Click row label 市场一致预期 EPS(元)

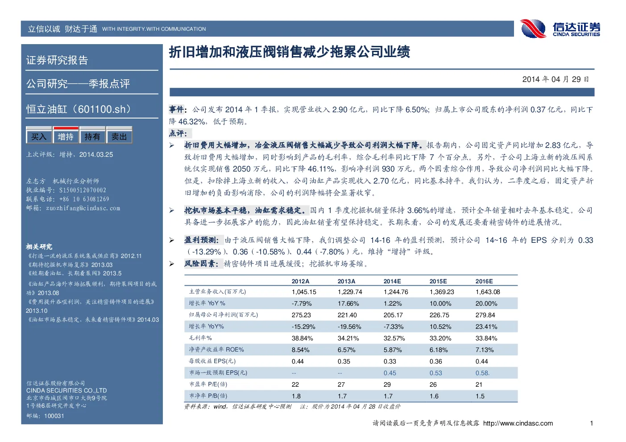tap(218, 373)
